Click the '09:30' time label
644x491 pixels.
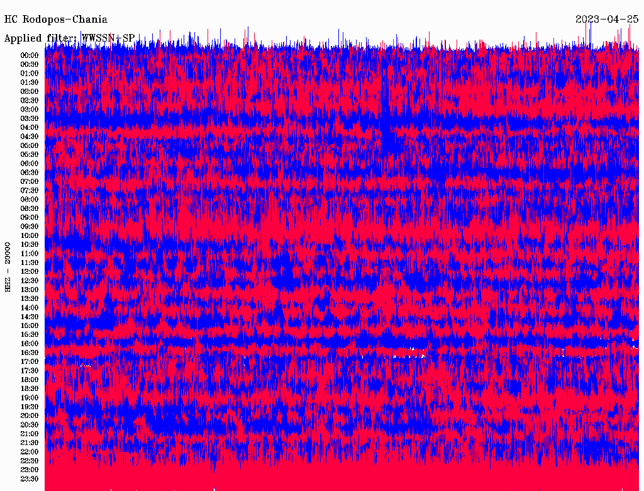(30, 226)
